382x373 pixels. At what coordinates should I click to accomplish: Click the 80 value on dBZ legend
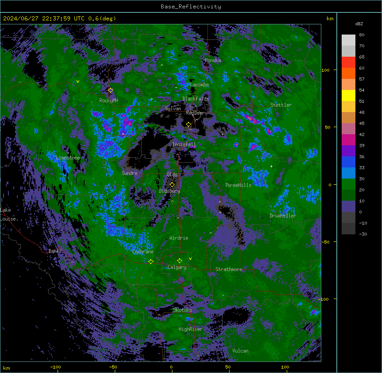click(x=362, y=35)
